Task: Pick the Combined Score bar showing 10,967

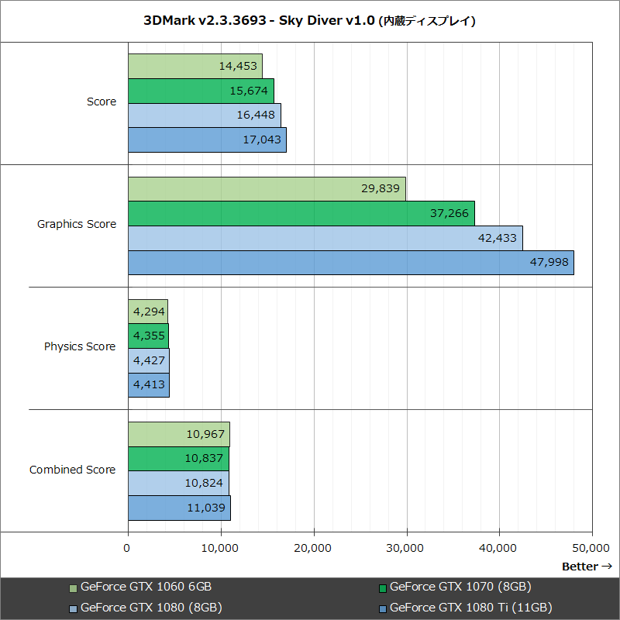Action: click(x=179, y=434)
